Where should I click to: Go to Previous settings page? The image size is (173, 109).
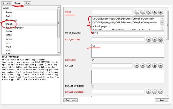tap(71, 100)
